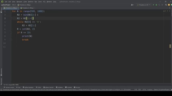Open the Problems tool window

(59, 87)
